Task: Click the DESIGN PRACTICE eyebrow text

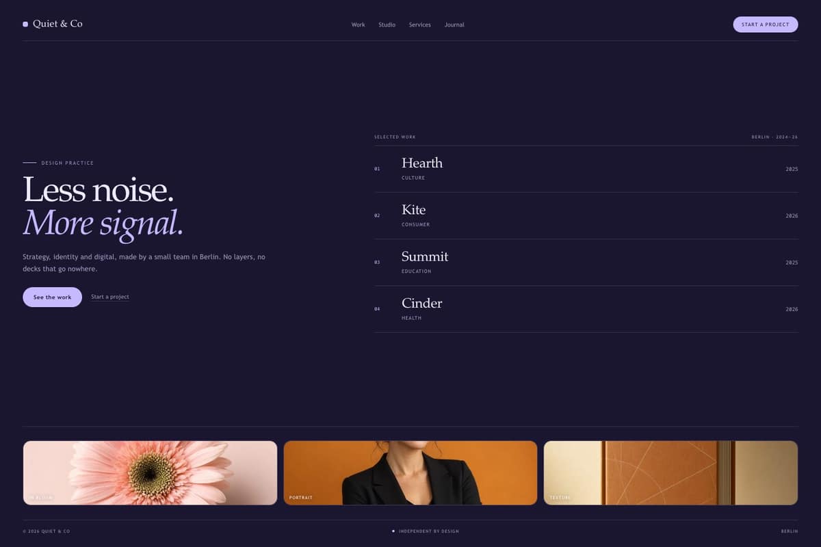Action: tap(67, 163)
